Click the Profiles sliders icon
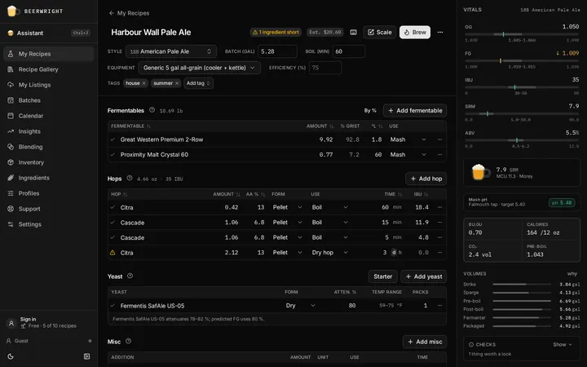 click(x=11, y=193)
